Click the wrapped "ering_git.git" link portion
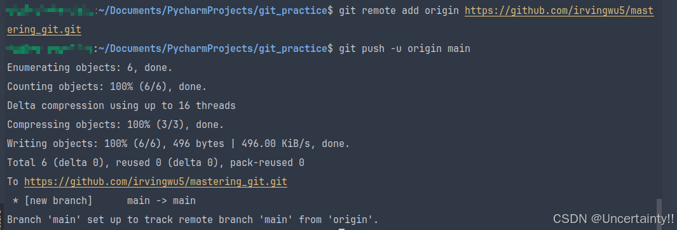 [x=44, y=30]
